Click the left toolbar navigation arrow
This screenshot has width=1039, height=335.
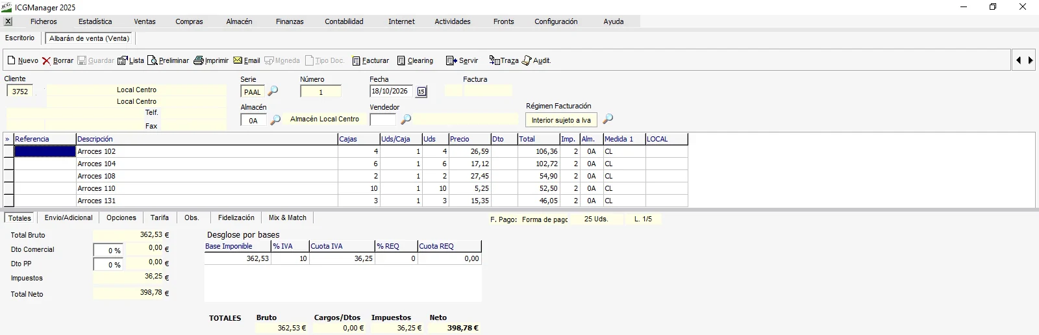(1018, 60)
